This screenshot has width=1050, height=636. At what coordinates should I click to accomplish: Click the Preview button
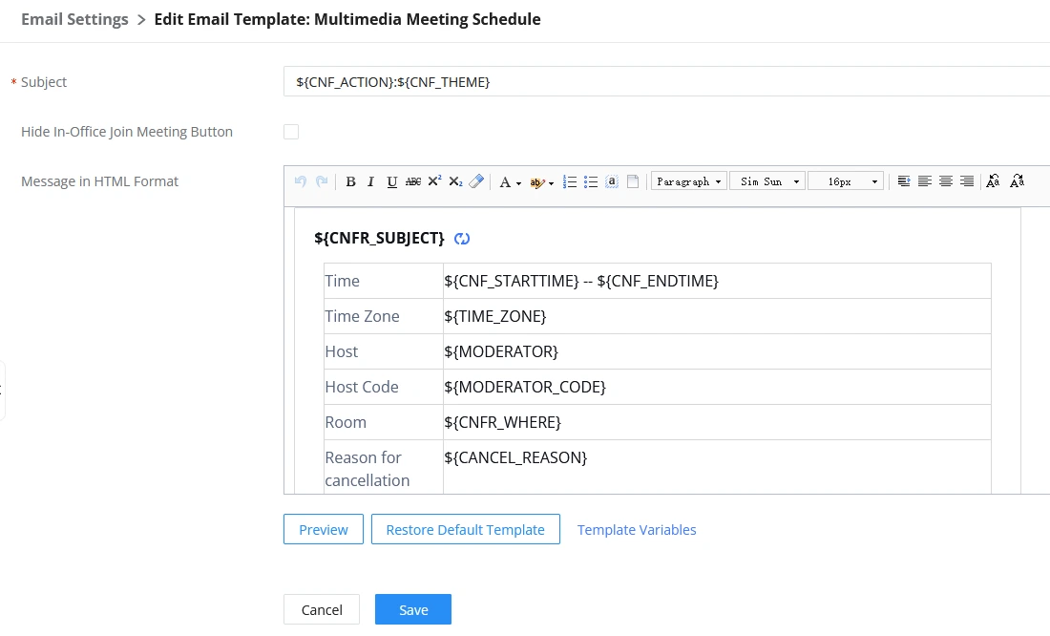[x=324, y=529]
